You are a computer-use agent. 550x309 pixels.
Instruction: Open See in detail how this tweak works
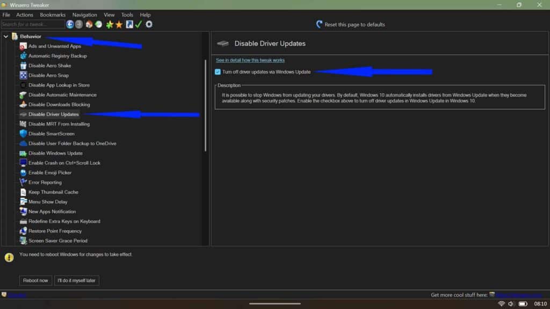click(x=250, y=60)
